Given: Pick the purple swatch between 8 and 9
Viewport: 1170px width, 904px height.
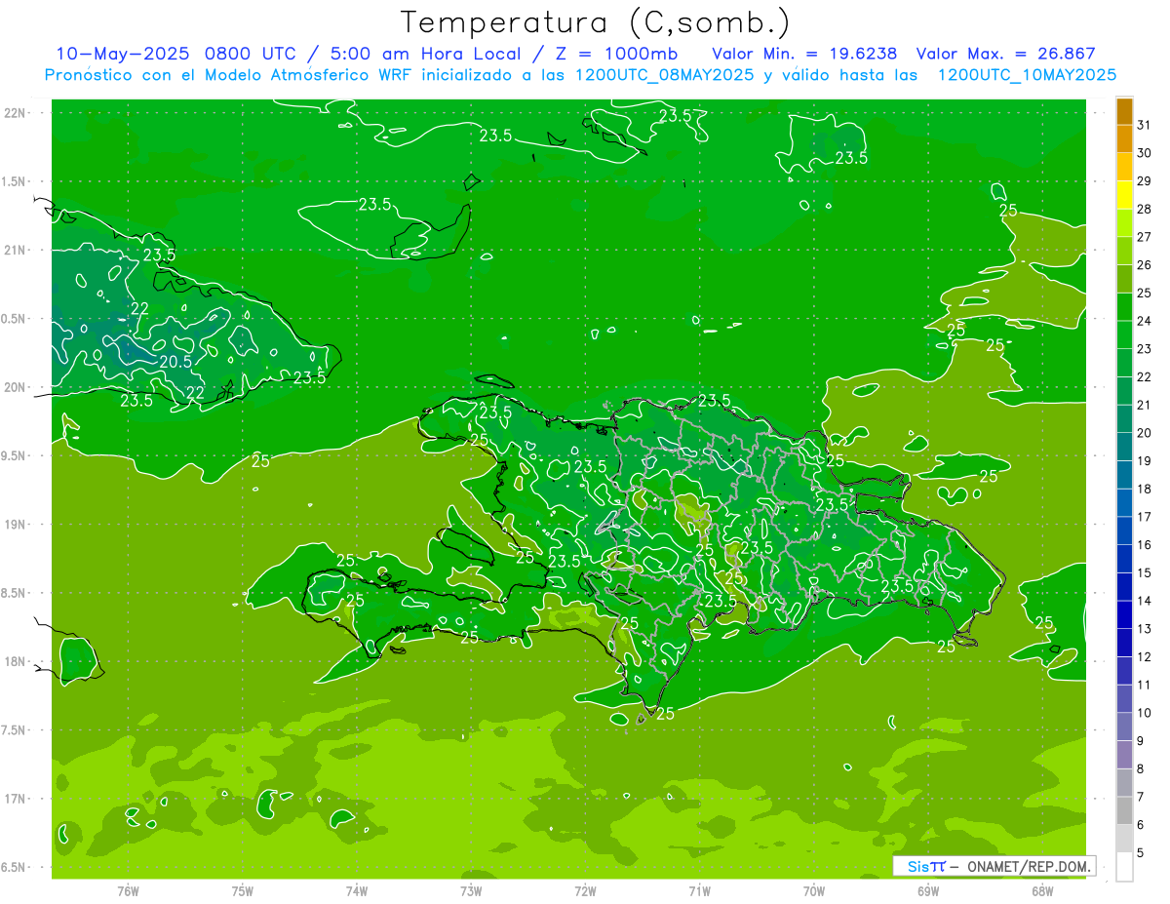Looking at the screenshot, I should [x=1125, y=755].
